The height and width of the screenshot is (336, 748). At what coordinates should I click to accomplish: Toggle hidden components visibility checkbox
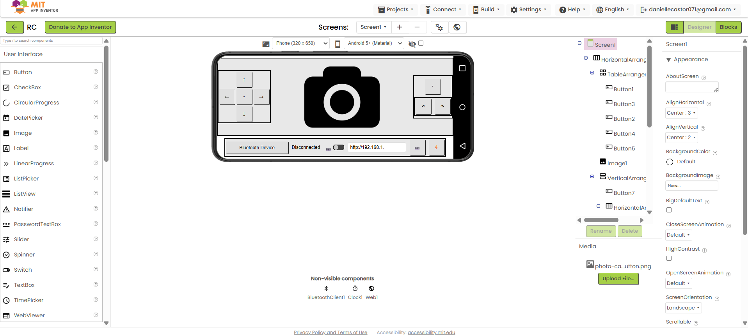[x=421, y=43]
